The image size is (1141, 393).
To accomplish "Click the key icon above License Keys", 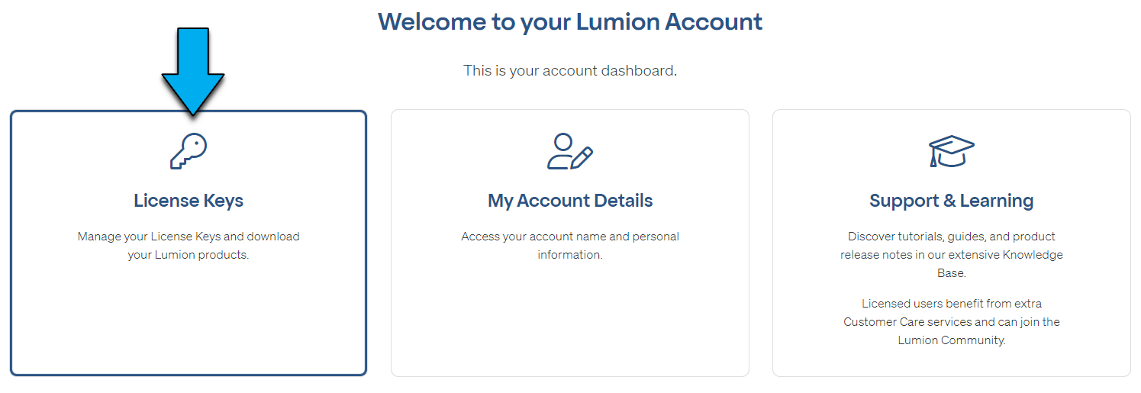I will tap(189, 151).
